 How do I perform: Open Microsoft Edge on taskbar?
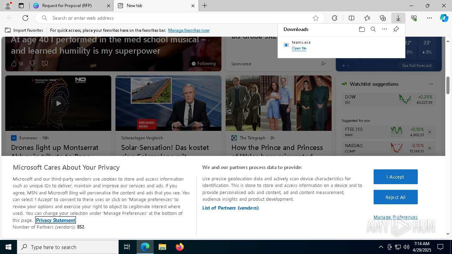[145, 247]
